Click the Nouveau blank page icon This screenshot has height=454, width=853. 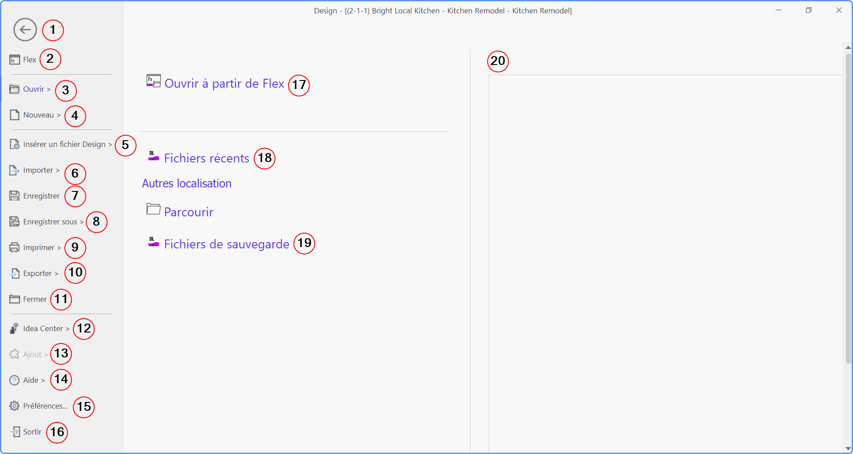[15, 115]
